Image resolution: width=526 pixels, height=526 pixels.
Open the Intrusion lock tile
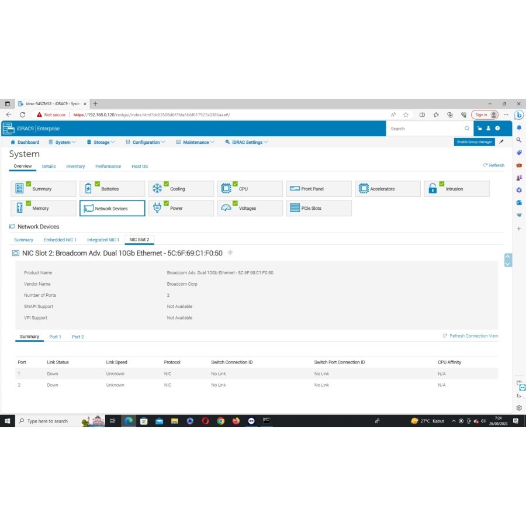(x=456, y=189)
